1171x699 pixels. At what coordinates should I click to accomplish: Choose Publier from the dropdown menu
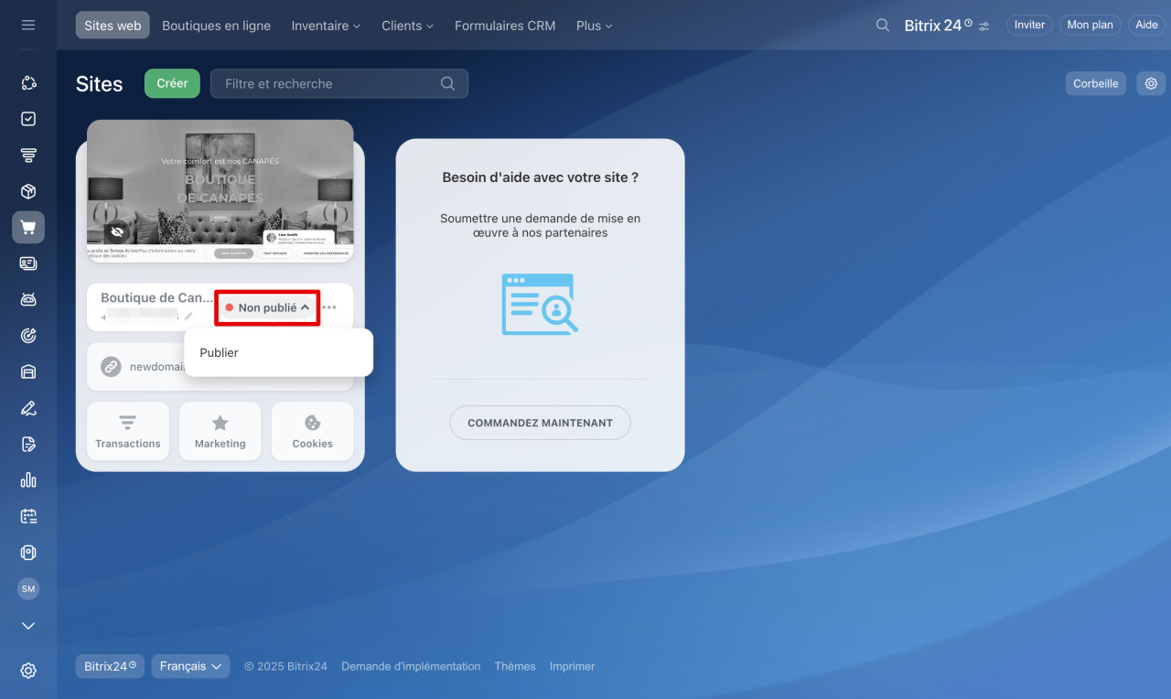point(278,352)
